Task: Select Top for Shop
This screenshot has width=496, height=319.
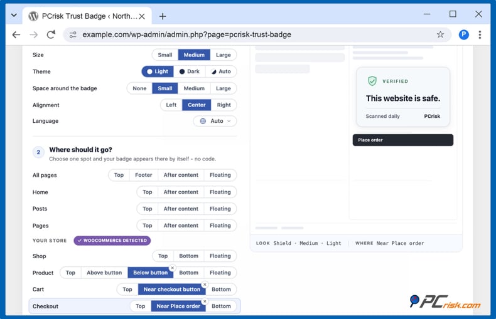Action: click(x=163, y=256)
